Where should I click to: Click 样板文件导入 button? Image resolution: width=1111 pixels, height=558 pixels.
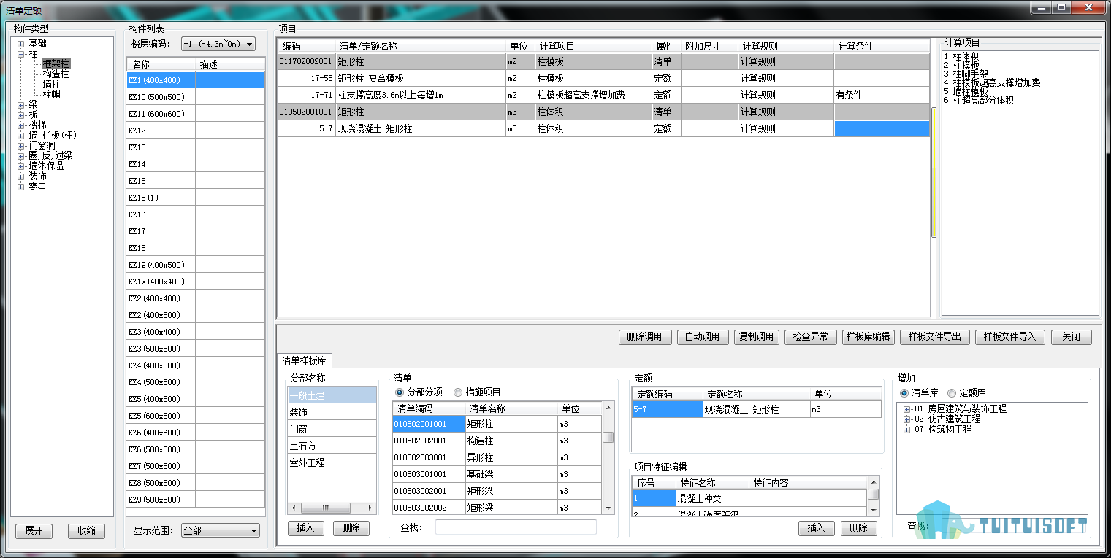[x=1010, y=337]
